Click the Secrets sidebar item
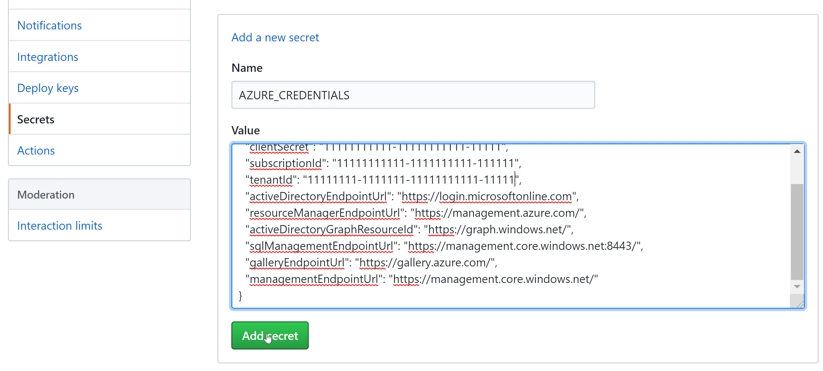Viewport: 823px width, 371px height. (37, 118)
